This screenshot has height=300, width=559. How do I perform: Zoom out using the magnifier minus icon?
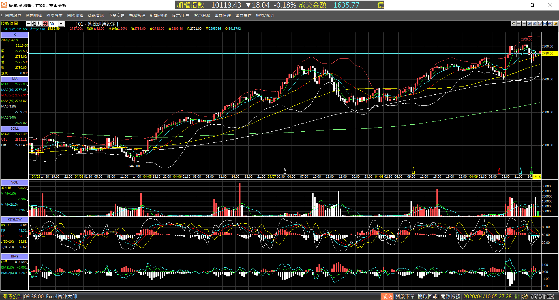(529, 24)
